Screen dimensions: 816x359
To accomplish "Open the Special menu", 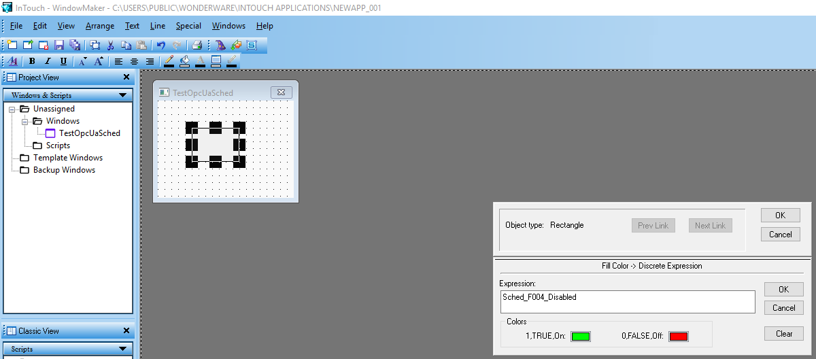I will pos(188,26).
